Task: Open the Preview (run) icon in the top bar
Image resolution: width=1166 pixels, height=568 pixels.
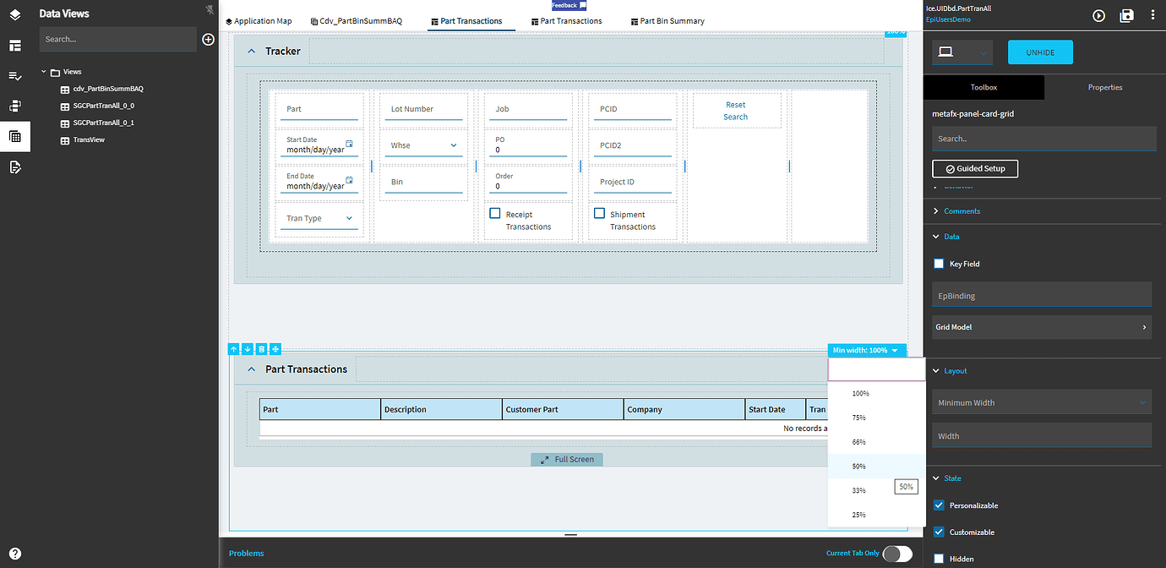Action: [x=1098, y=15]
